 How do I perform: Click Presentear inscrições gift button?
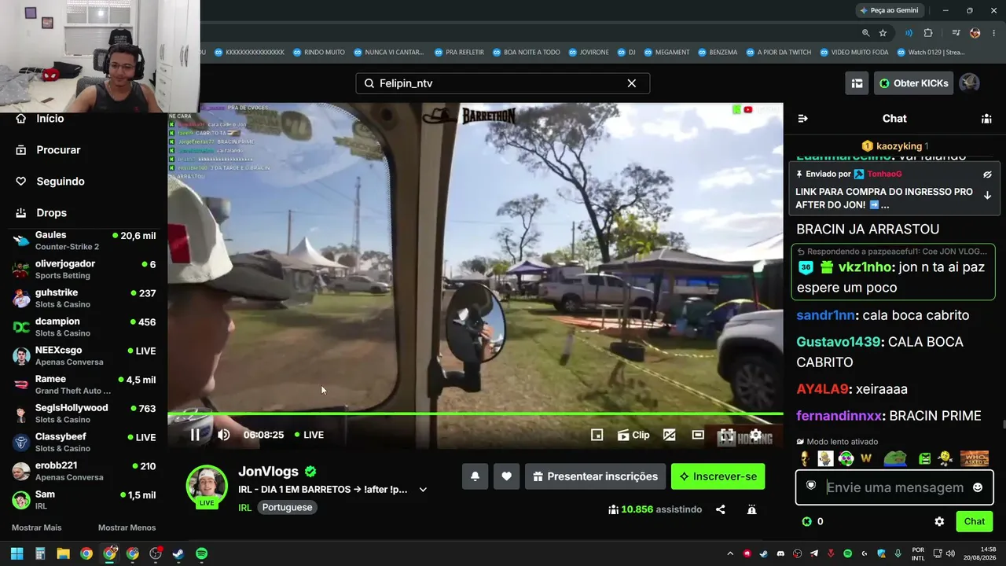(595, 476)
